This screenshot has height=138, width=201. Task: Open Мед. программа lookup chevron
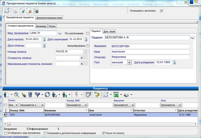60,33
